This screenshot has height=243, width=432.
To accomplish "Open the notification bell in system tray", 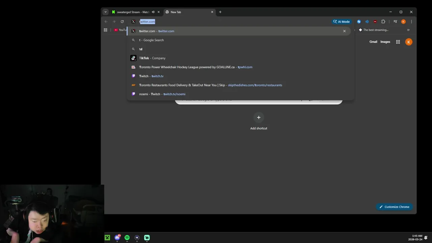I will 426,238.
